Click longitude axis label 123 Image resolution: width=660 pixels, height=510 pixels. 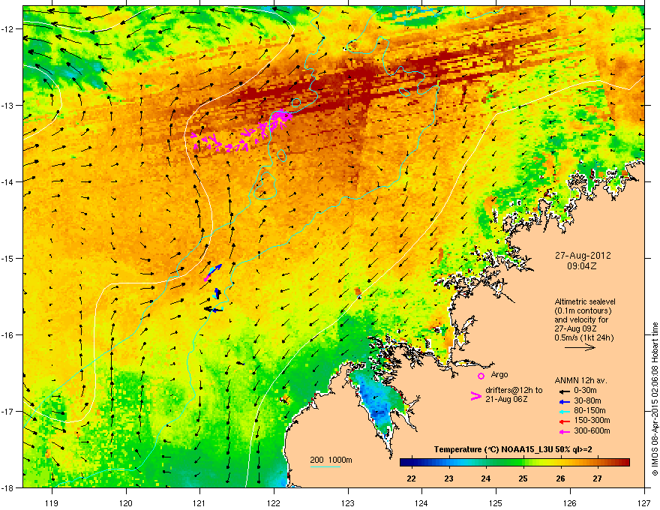point(348,503)
